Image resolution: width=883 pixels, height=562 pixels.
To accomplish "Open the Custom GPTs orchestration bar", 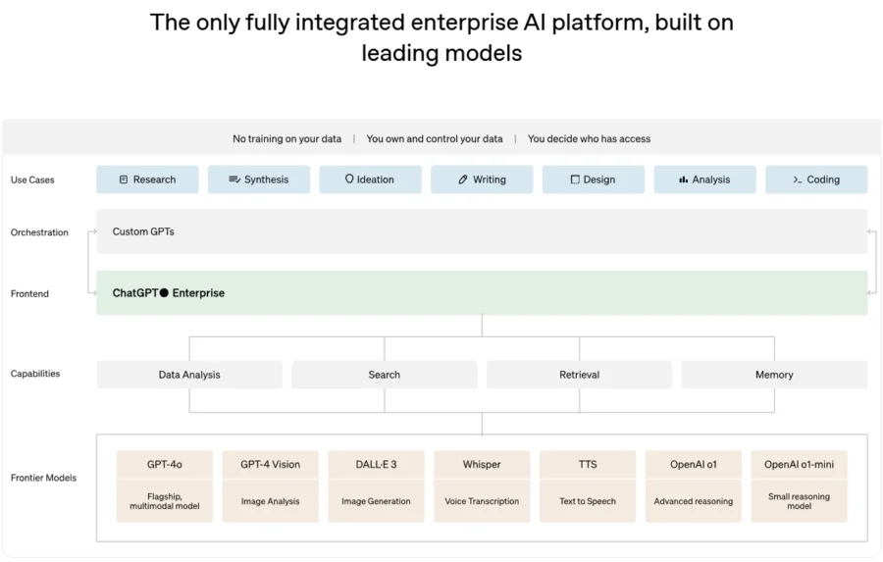I will pyautogui.click(x=482, y=231).
